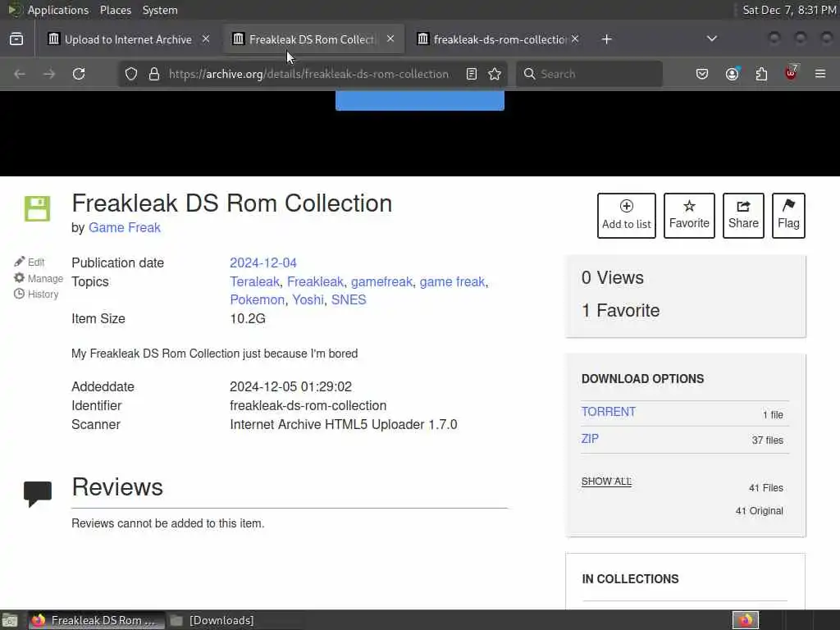
Task: Open the Pokemon topic link
Action: point(257,300)
